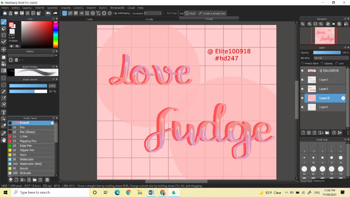Toggle the Soft Edge checkbox
Image resolution: width=350 pixels, height=197 pixels.
coord(164,13)
